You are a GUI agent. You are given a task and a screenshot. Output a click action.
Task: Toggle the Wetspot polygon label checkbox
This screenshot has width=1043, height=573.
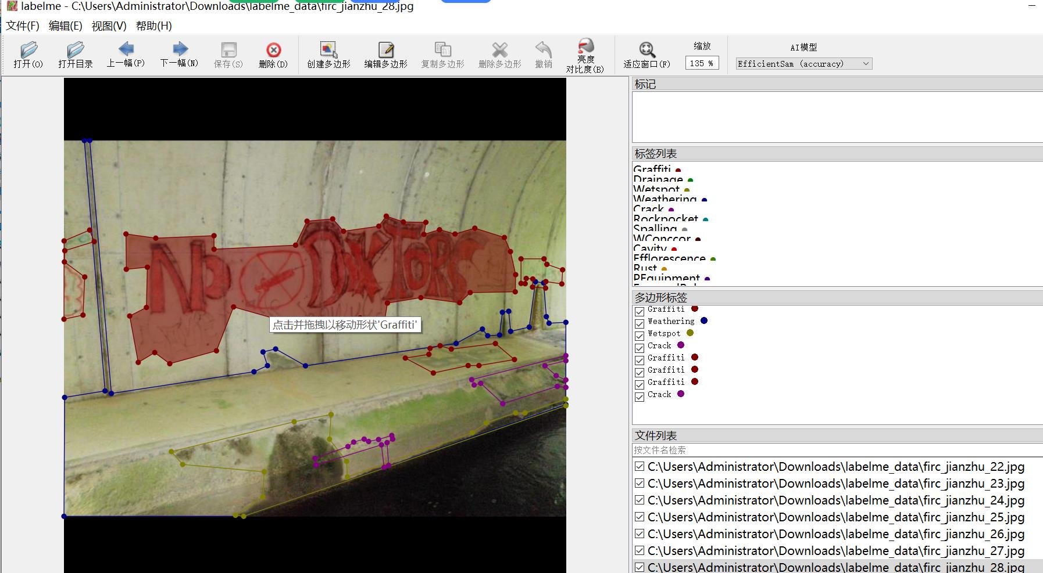click(x=640, y=335)
